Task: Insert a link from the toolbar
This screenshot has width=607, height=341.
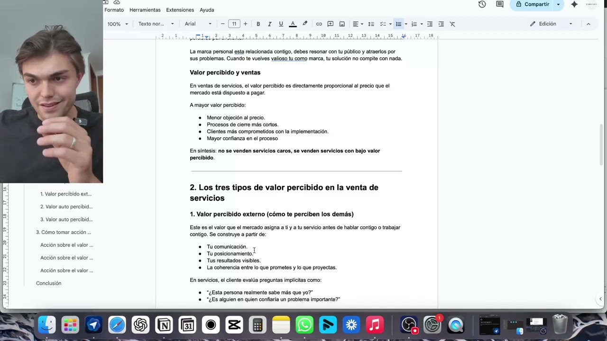Action: click(x=319, y=24)
